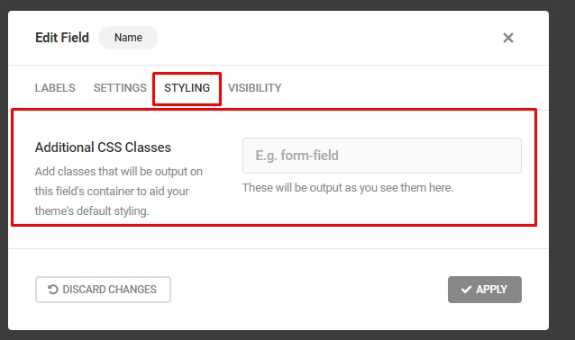Go to the Visibility tab
The width and height of the screenshot is (575, 340).
tap(255, 88)
